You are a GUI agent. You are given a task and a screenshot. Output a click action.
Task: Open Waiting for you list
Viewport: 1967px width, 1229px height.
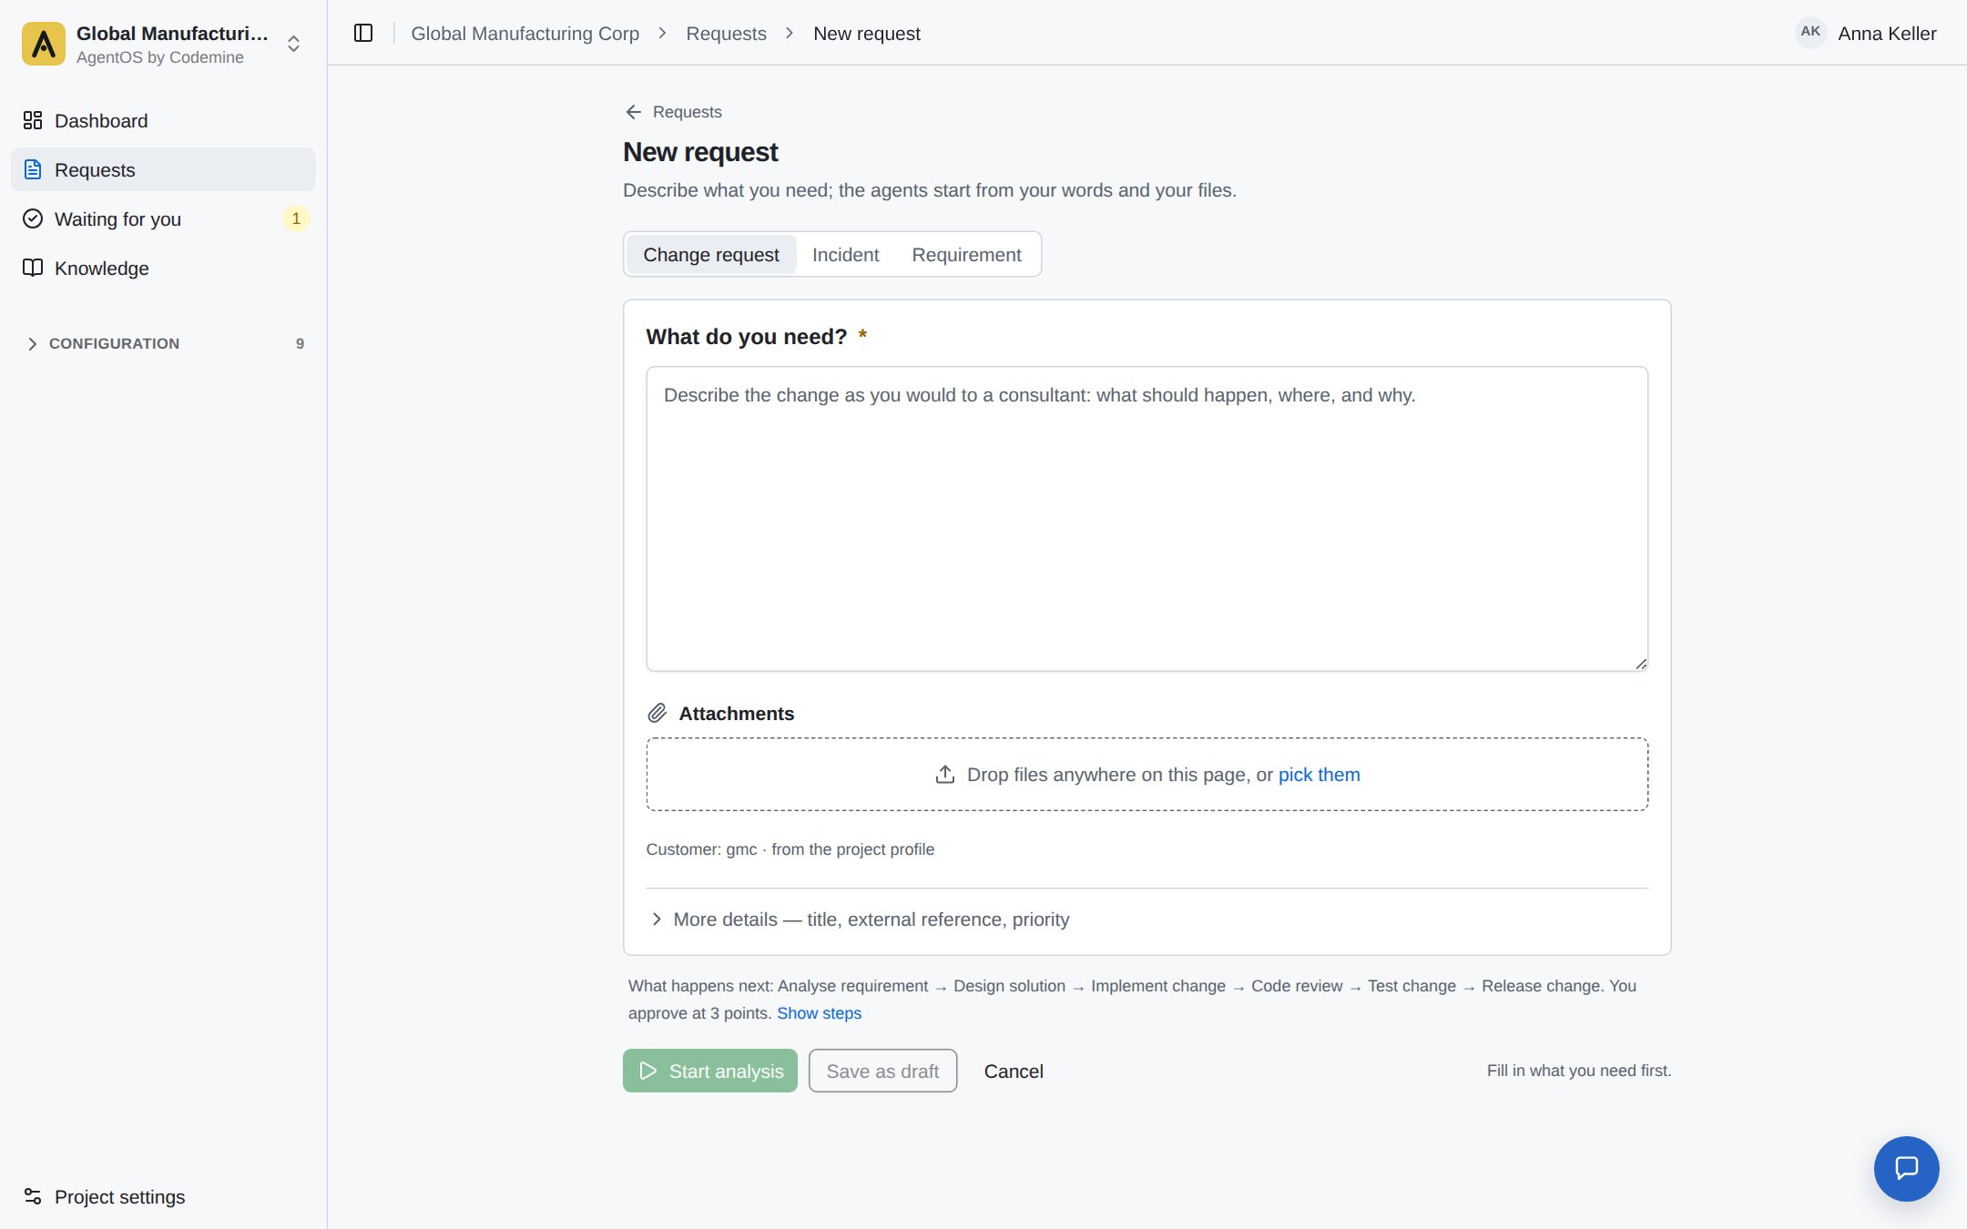coord(163,219)
